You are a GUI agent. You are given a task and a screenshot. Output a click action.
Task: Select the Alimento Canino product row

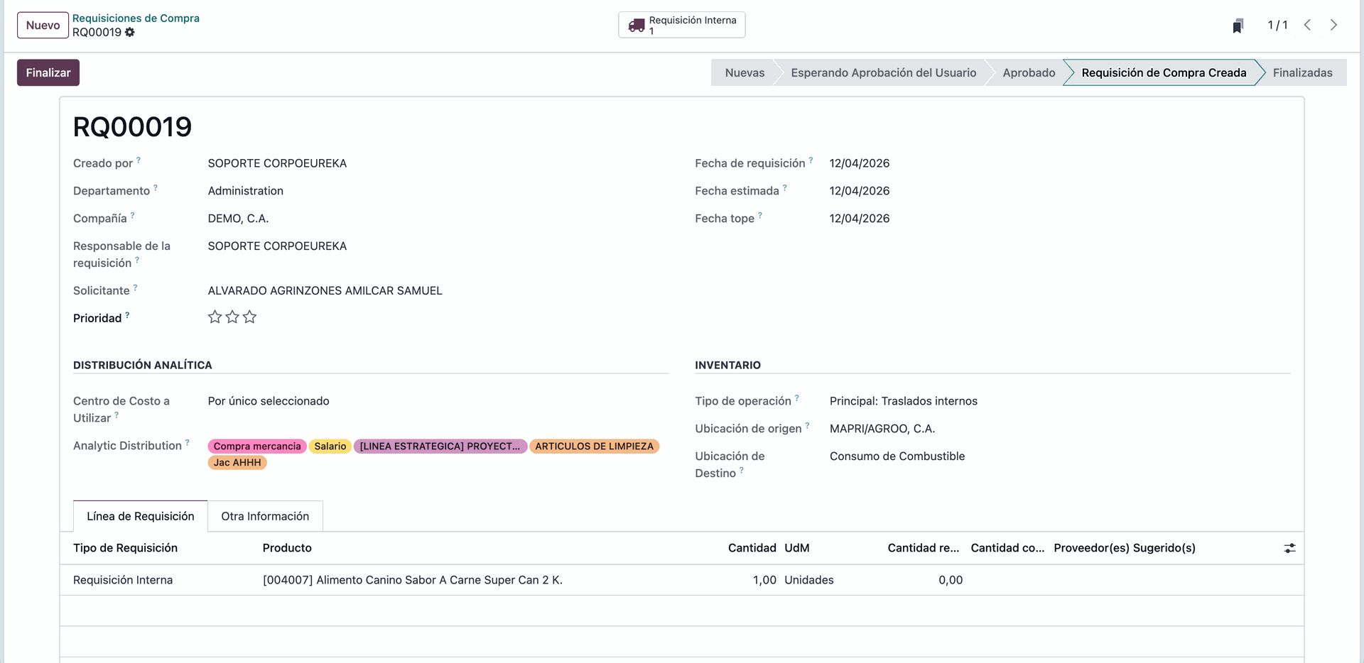coord(412,580)
